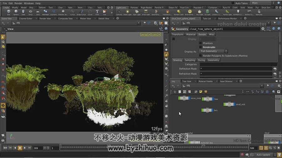The height and width of the screenshot is (158, 282).
Task: Open the Take List tab
Action: 207,18
